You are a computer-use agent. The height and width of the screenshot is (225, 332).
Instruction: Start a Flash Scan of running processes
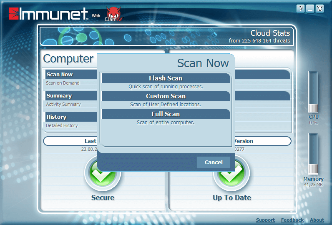point(166,78)
